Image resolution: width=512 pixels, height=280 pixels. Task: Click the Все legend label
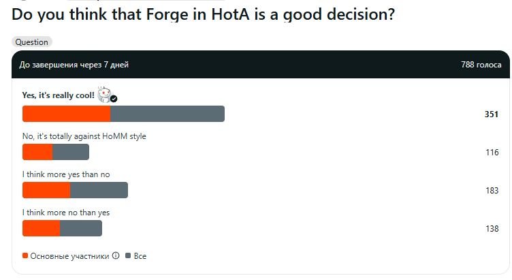[x=140, y=256]
